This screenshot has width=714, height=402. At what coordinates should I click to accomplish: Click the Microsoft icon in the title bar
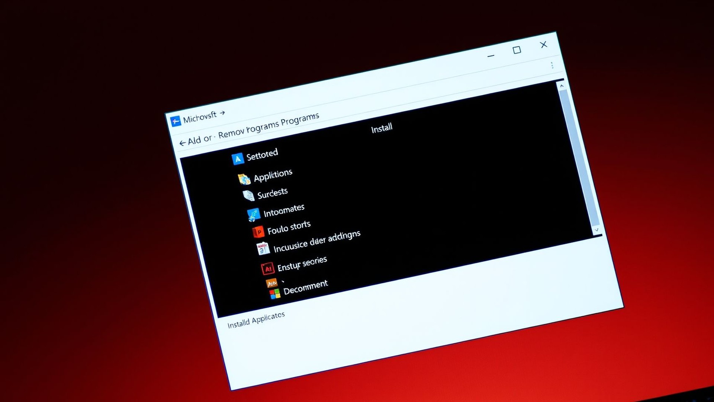point(176,120)
